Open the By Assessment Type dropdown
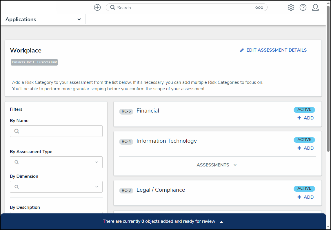 tap(56, 162)
